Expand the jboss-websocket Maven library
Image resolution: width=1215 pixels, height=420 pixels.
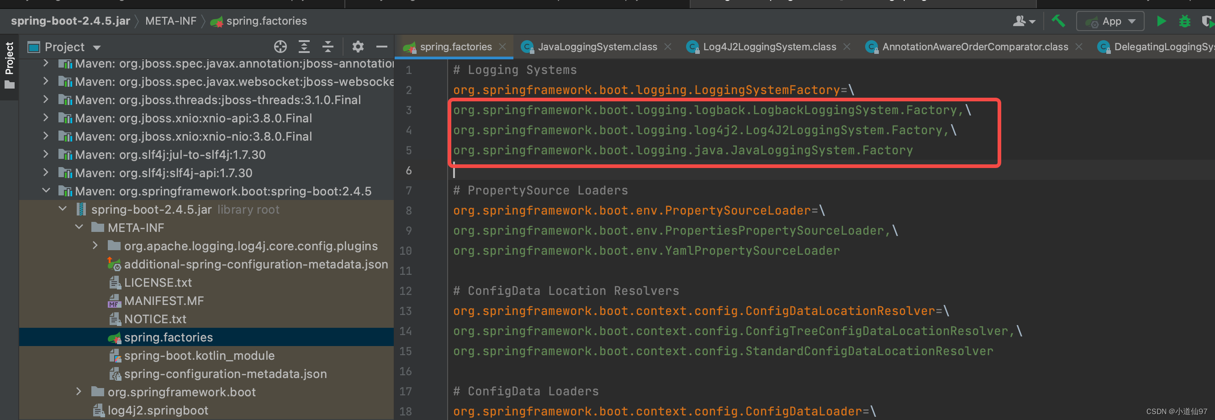(45, 81)
